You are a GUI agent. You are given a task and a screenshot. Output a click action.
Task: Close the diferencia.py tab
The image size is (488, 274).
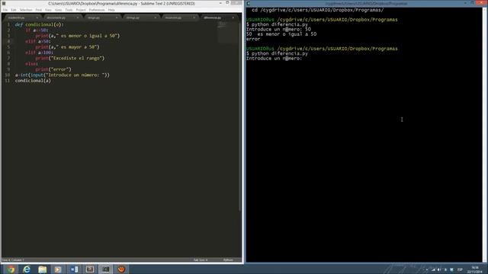pos(233,18)
